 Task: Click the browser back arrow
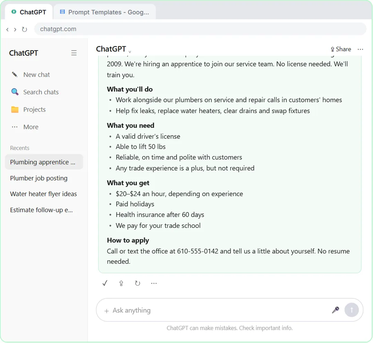pos(7,29)
